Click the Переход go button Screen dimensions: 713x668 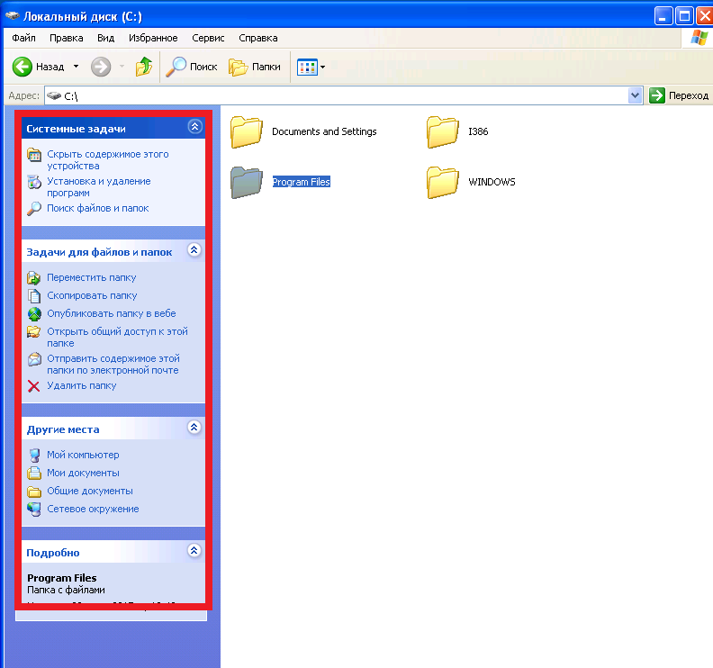pyautogui.click(x=679, y=96)
